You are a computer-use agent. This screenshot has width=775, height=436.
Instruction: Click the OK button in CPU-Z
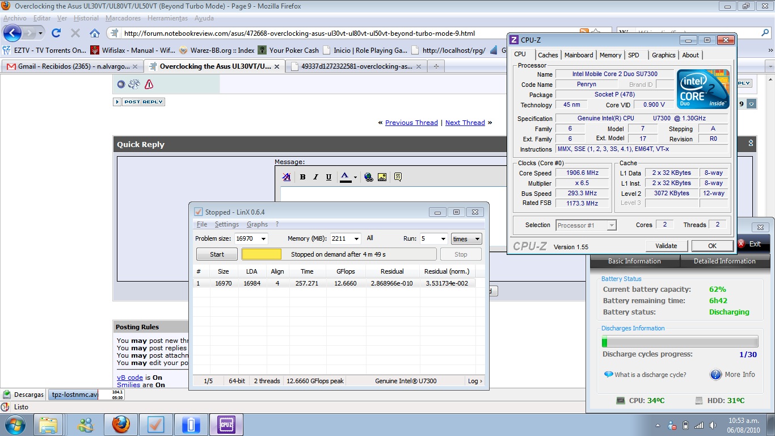tap(712, 246)
